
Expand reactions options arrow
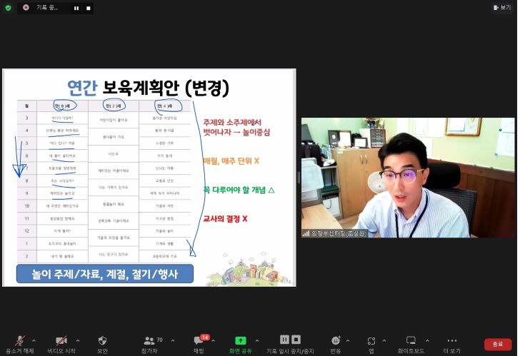(348, 340)
